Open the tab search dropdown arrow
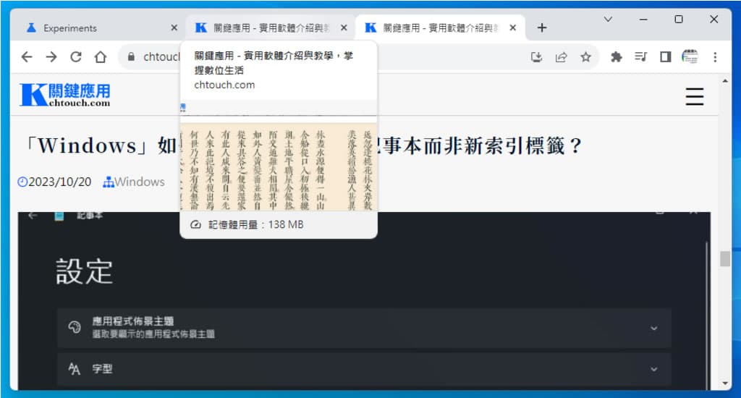Viewport: 741px width, 398px height. 608,20
